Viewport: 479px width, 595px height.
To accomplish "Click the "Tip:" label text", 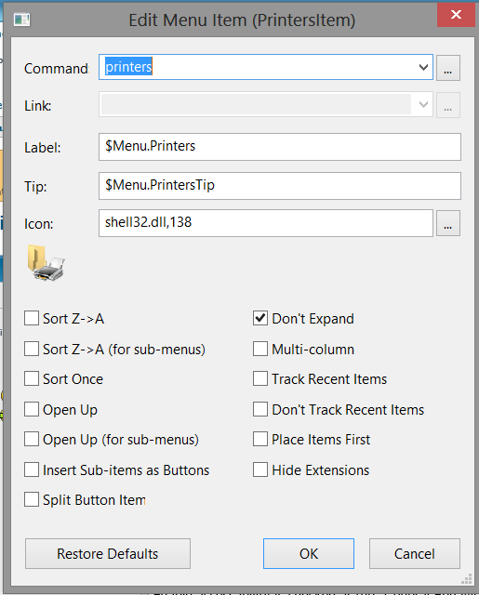I will click(35, 187).
